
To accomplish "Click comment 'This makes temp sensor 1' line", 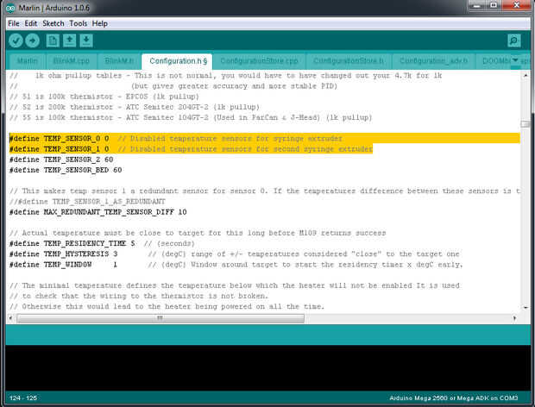I will 264,191.
